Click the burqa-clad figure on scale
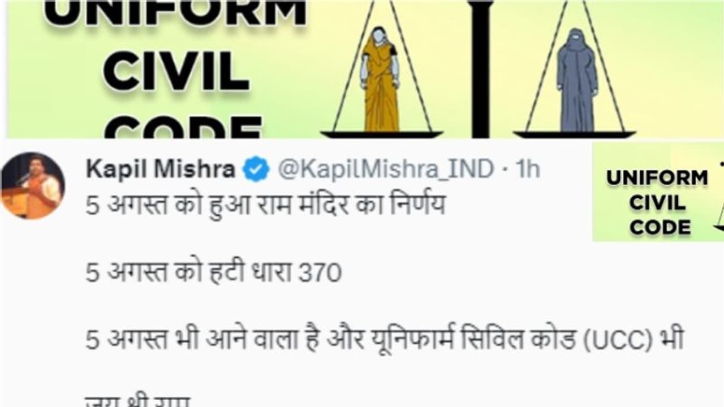 [x=576, y=80]
